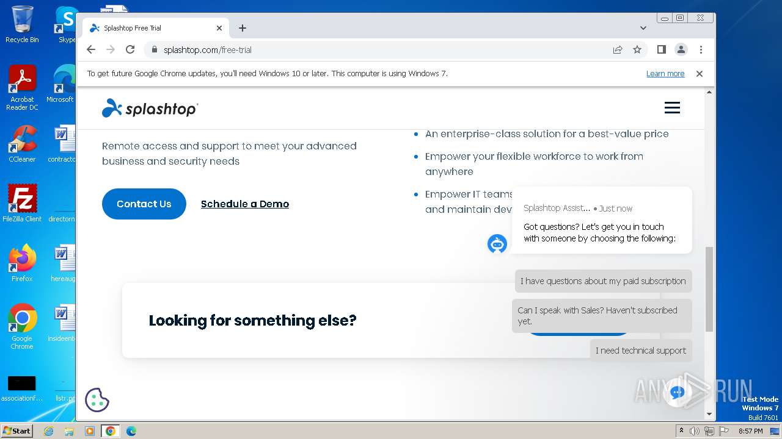This screenshot has width=782, height=439.
Task: Close the Splashtop Free Trial tab
Action: point(219,28)
